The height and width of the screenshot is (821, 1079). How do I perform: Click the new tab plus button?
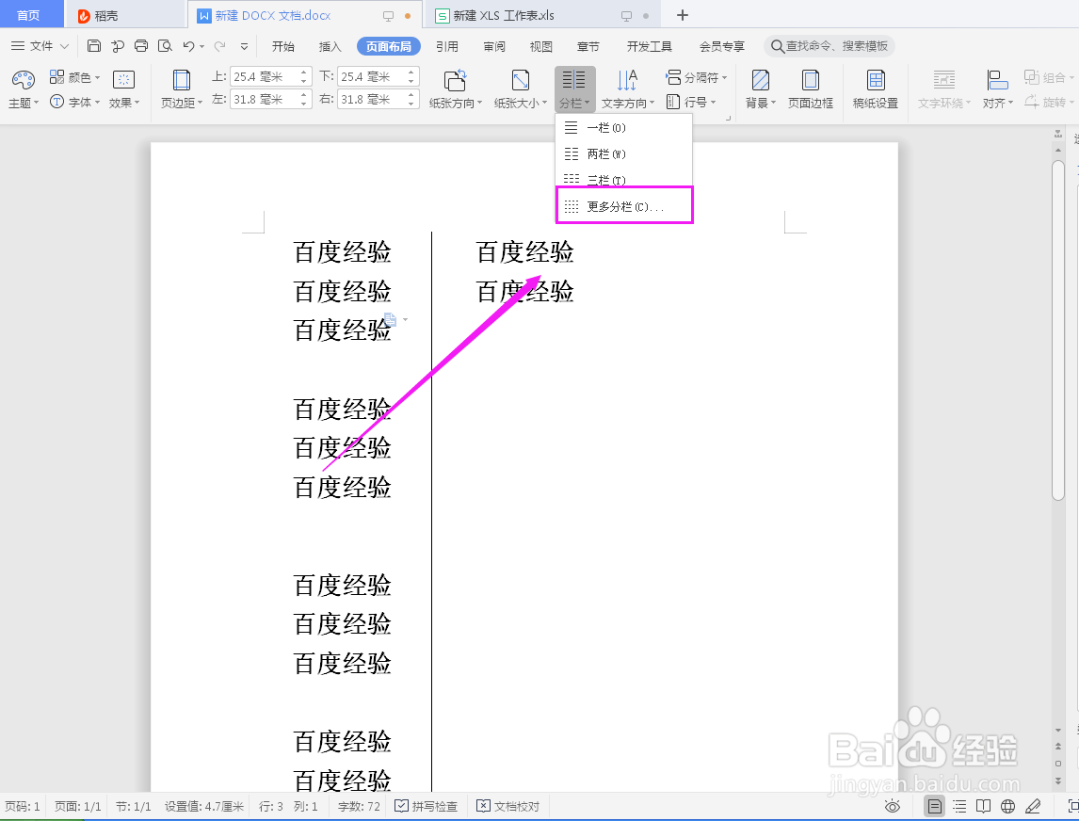click(682, 15)
